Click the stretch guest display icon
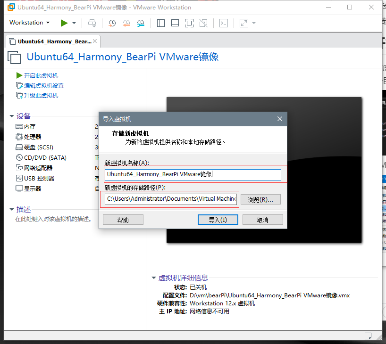 [243, 23]
